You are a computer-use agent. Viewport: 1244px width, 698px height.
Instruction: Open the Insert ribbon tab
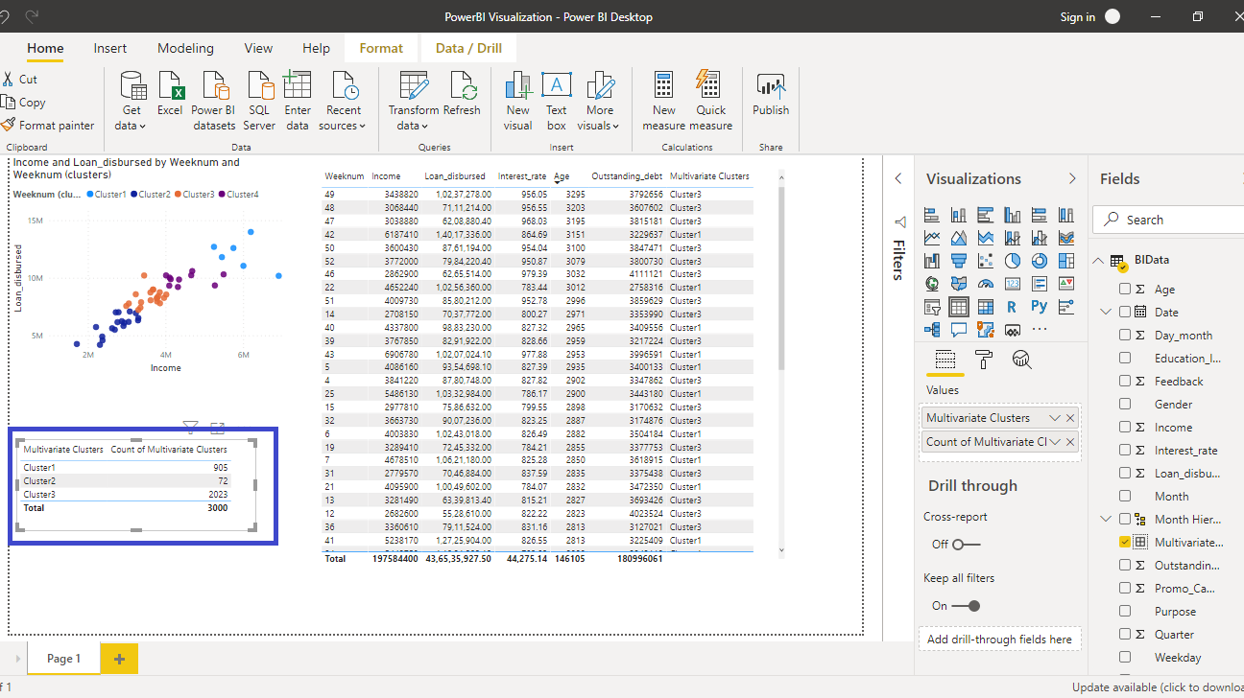click(110, 48)
